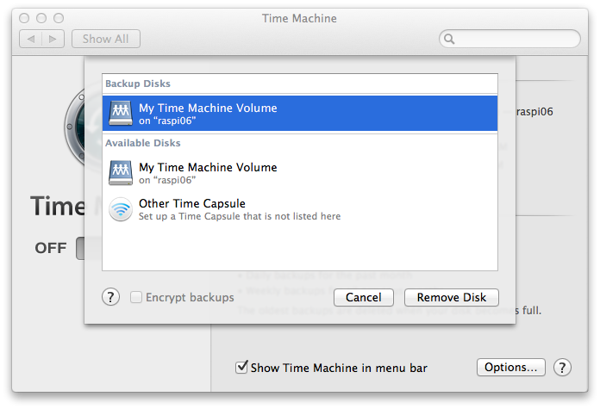Click 'Set up a Time Capsule that is not listed here'
600x409 pixels.
pyautogui.click(x=240, y=216)
